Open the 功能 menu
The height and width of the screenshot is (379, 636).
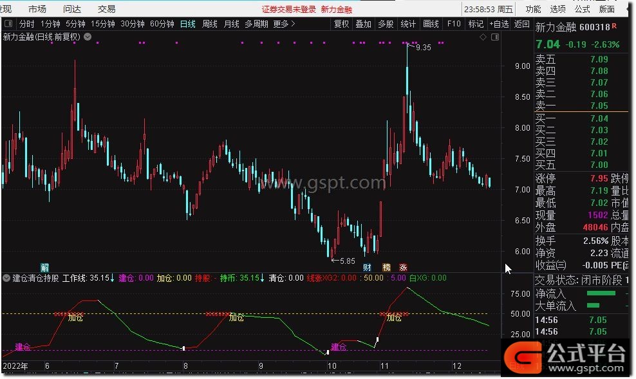pyautogui.click(x=533, y=9)
